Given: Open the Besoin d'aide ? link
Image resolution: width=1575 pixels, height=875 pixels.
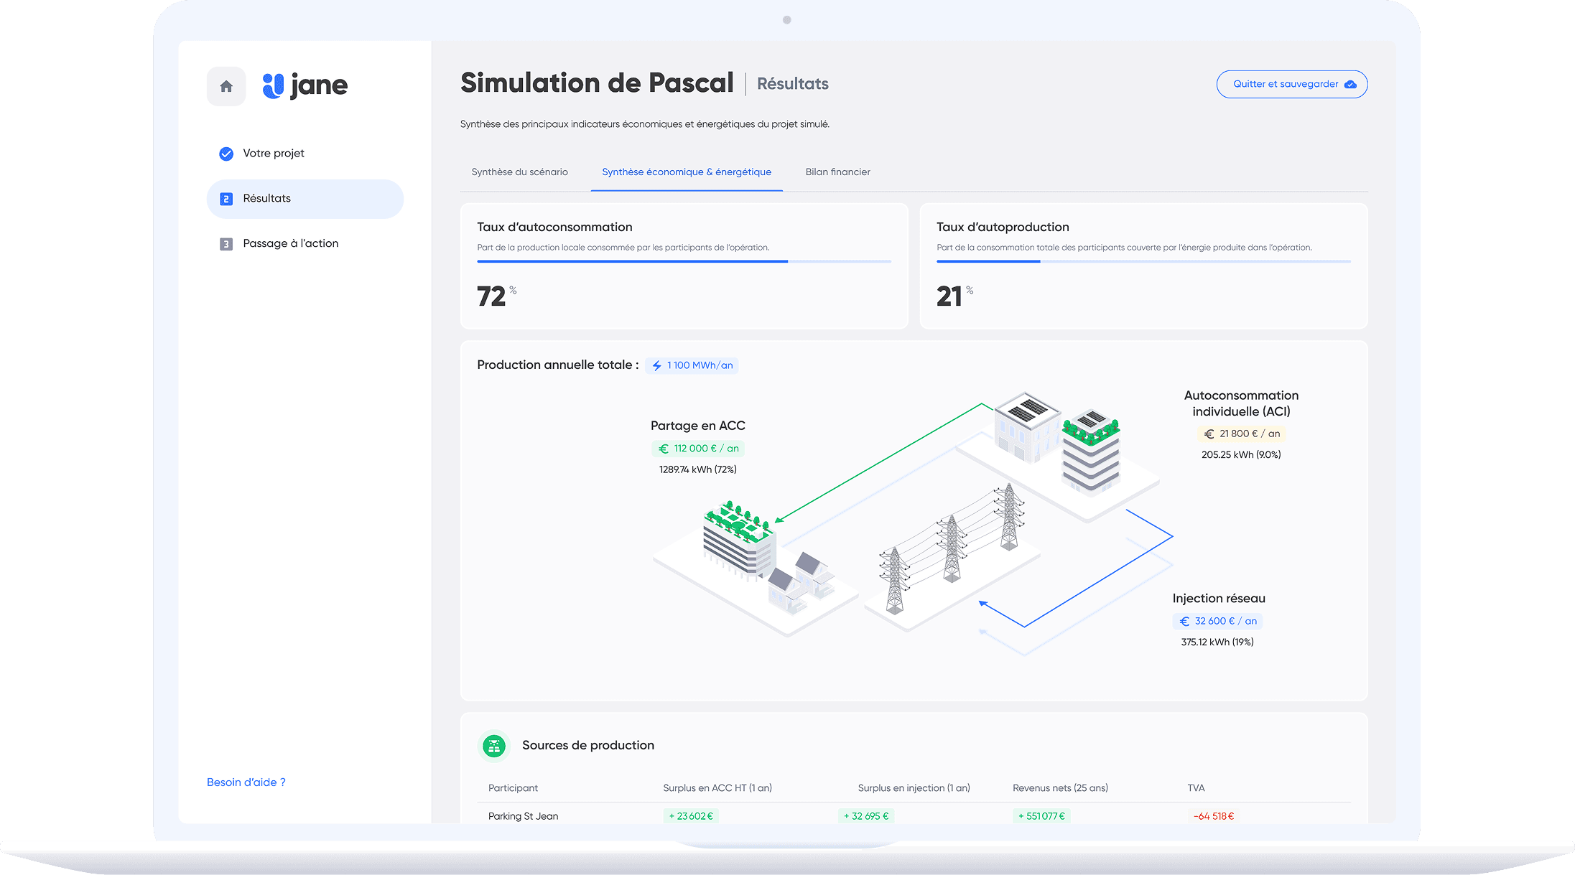Looking at the screenshot, I should click(x=246, y=782).
